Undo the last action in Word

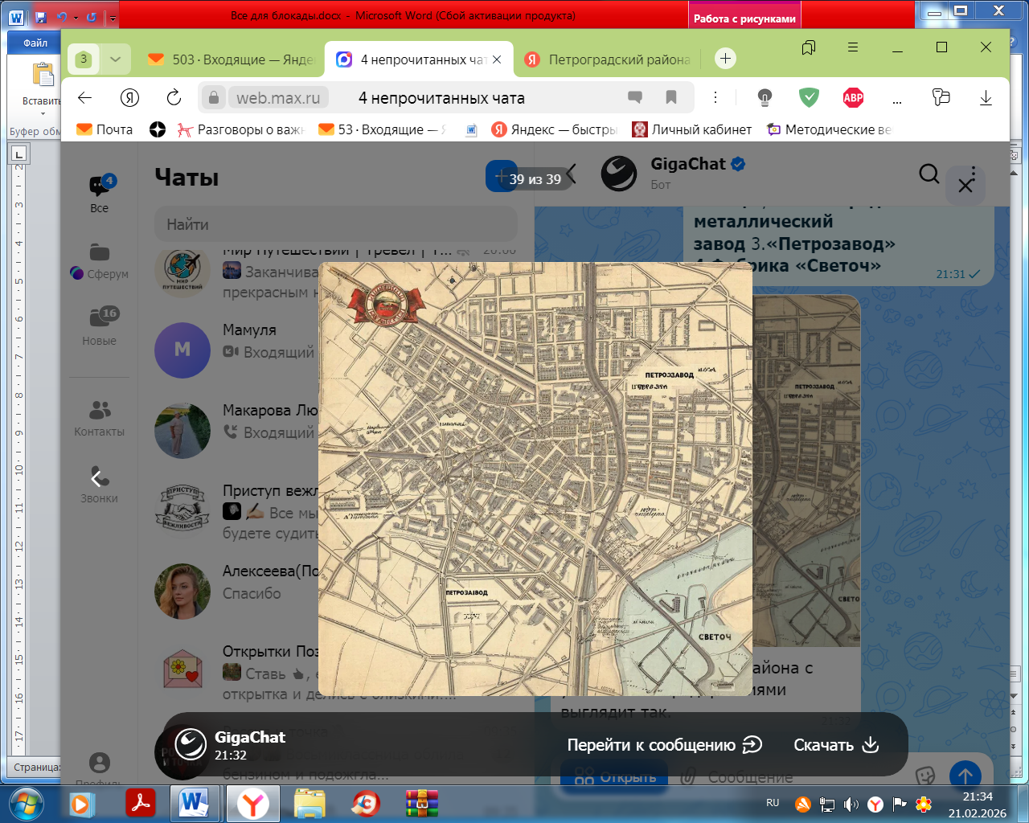pos(61,16)
